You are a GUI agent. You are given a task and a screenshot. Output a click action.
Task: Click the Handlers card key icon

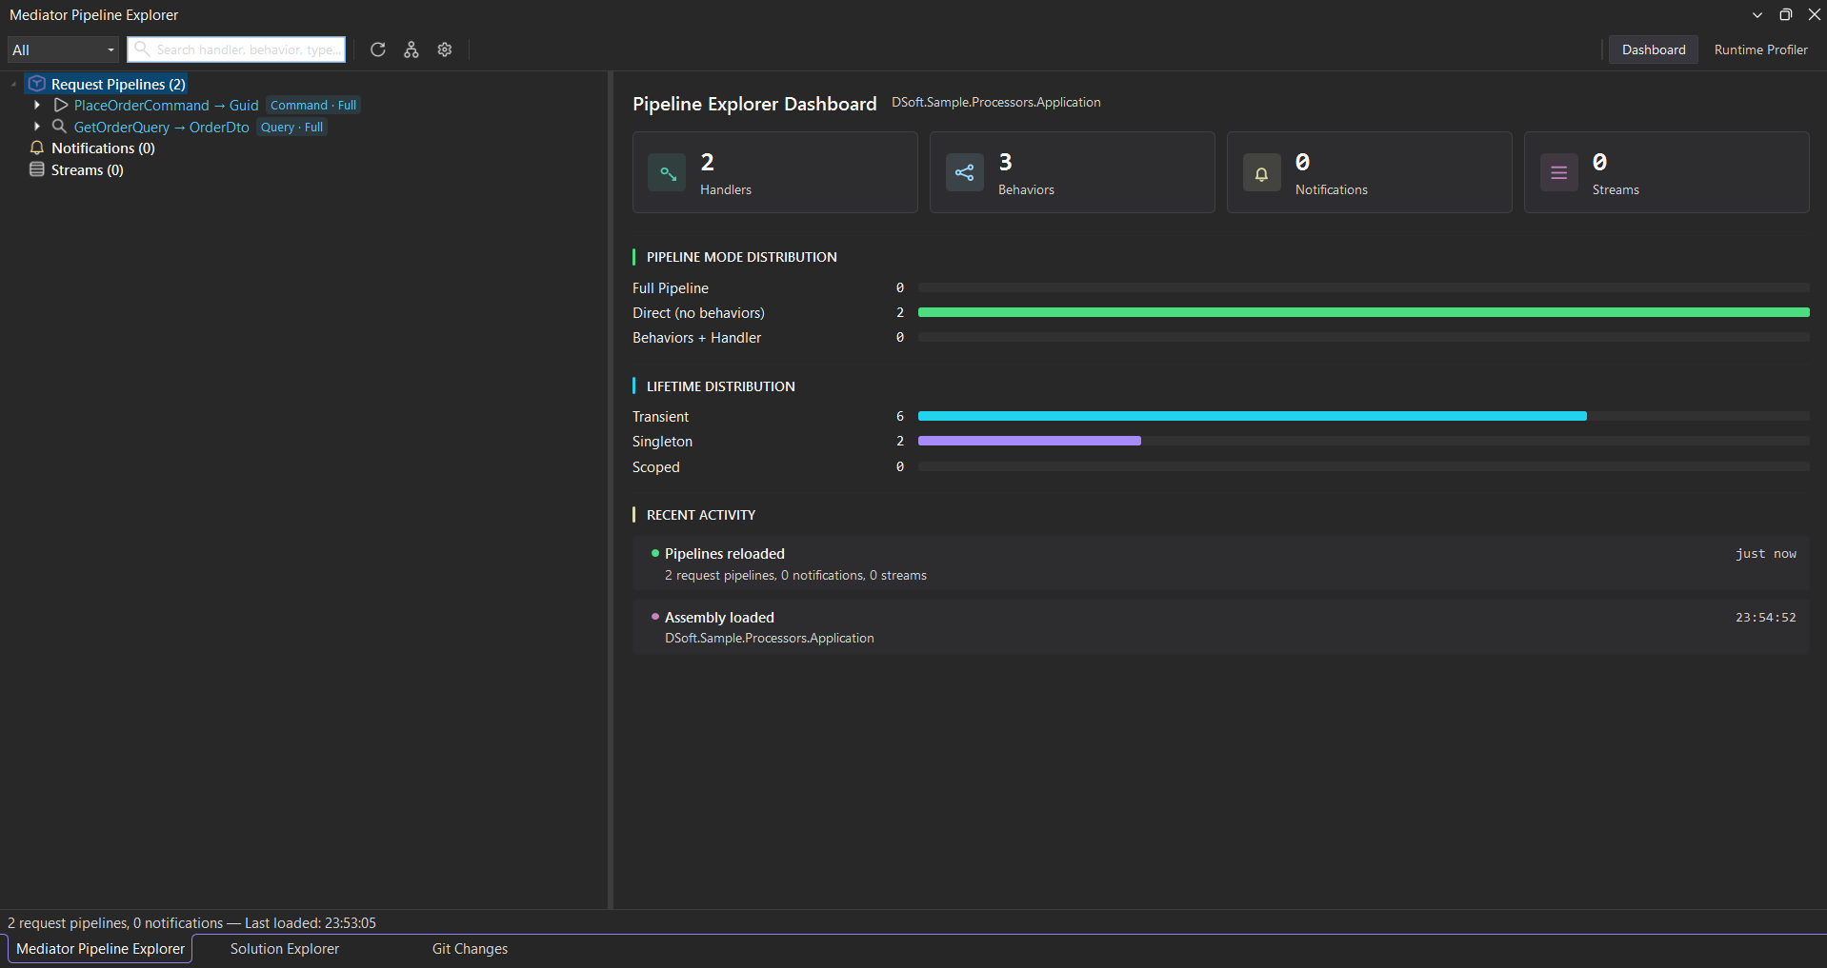[x=667, y=173]
